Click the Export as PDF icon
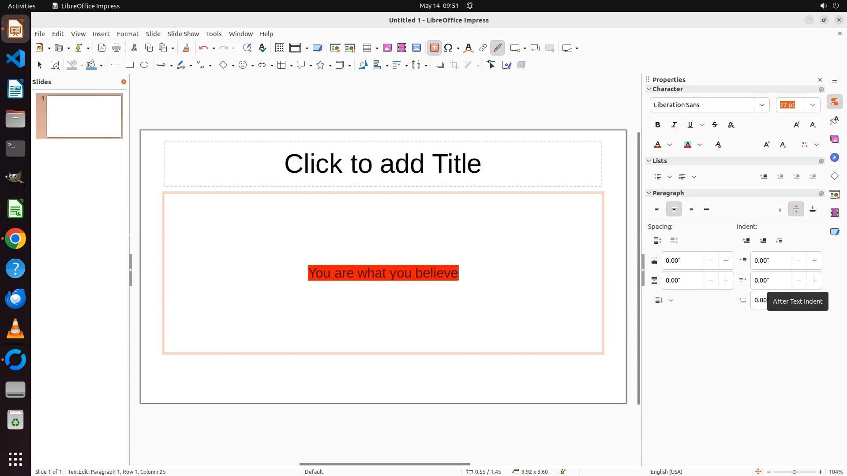Viewport: 847px width, 476px height. 102,48
